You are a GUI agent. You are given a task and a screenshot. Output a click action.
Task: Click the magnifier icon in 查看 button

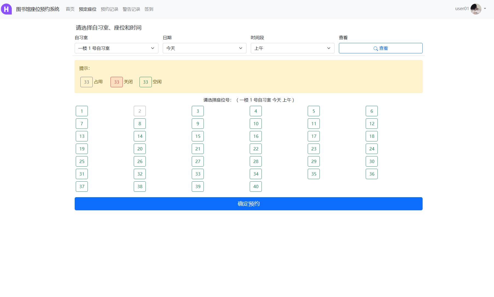tap(376, 48)
